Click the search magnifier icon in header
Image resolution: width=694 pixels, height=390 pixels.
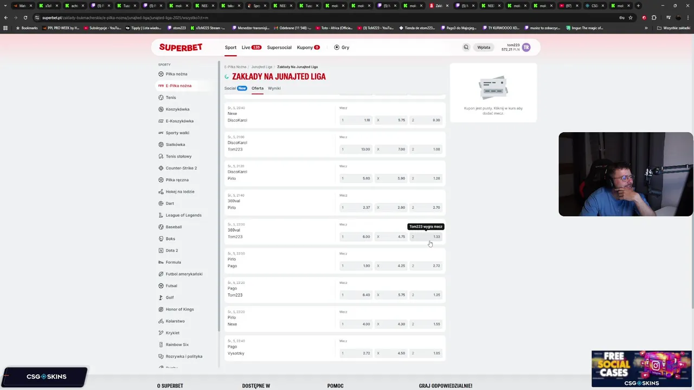tap(466, 47)
